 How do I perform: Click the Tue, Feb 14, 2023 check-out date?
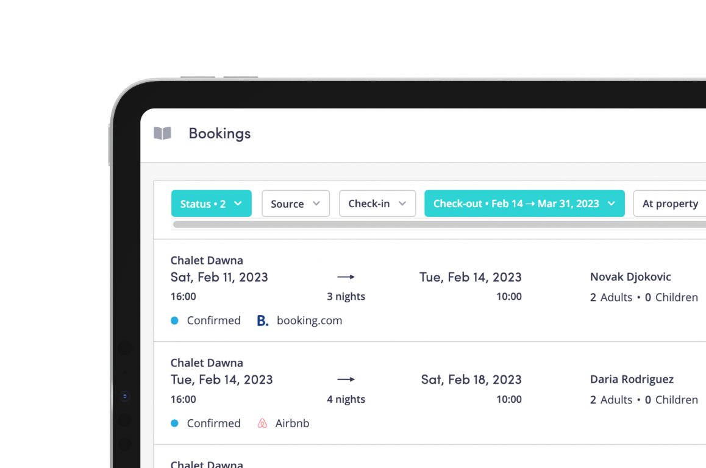[x=471, y=277]
